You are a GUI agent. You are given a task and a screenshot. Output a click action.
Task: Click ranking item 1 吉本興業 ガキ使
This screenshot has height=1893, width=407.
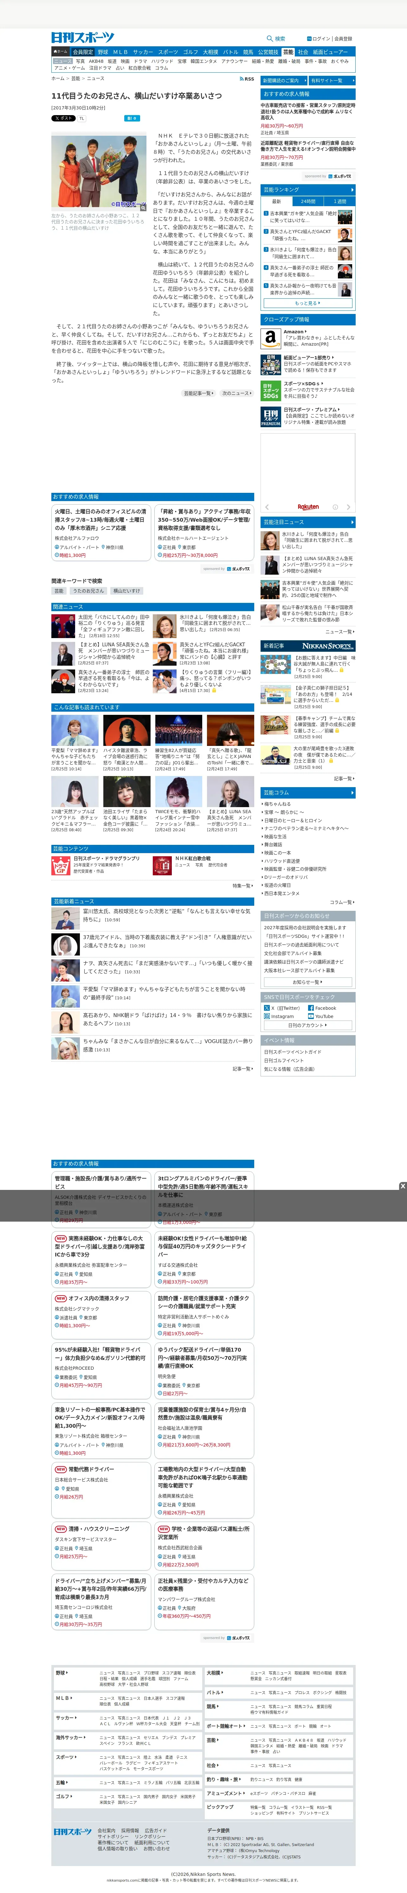[303, 218]
